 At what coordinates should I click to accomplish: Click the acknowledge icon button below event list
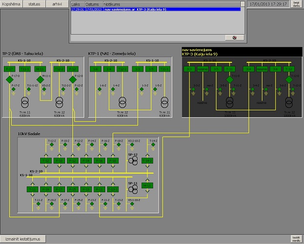point(234,37)
